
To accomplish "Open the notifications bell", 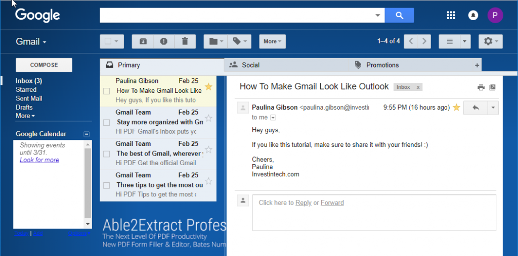I will pos(473,15).
